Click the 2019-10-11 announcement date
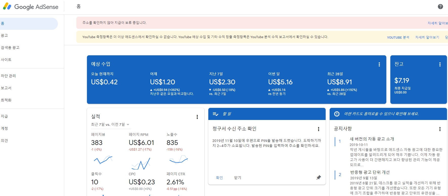448x196 pixels. pyautogui.click(x=359, y=145)
